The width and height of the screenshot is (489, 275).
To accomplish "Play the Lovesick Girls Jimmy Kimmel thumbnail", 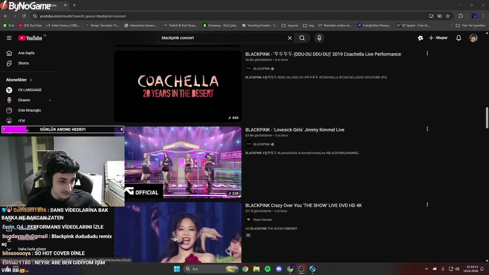I will [183, 162].
